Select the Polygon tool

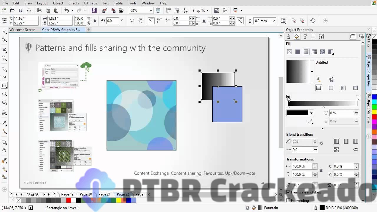click(x=4, y=102)
